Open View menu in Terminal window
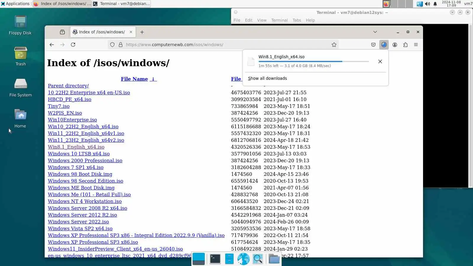Image resolution: width=473 pixels, height=266 pixels. (x=262, y=20)
